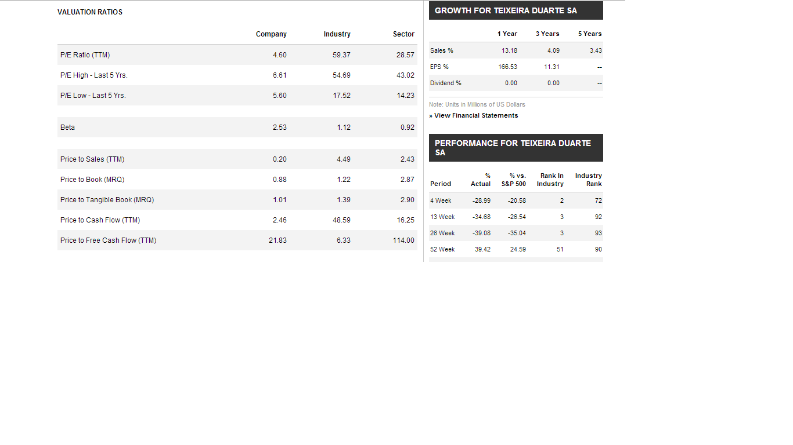Viewport: 793px width, 445px height.
Task: Select company Price to Tangible Book value 1.01
Action: pyautogui.click(x=280, y=200)
